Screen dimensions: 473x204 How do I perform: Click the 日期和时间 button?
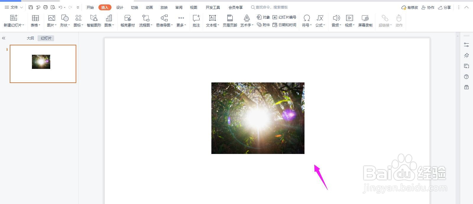click(284, 25)
